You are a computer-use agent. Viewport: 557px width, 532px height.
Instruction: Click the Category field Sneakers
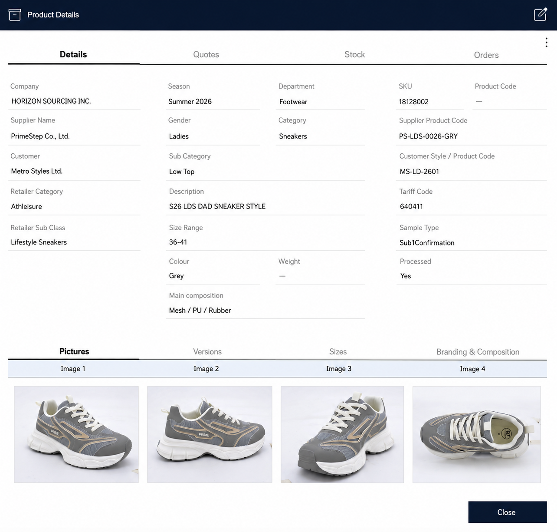point(321,136)
